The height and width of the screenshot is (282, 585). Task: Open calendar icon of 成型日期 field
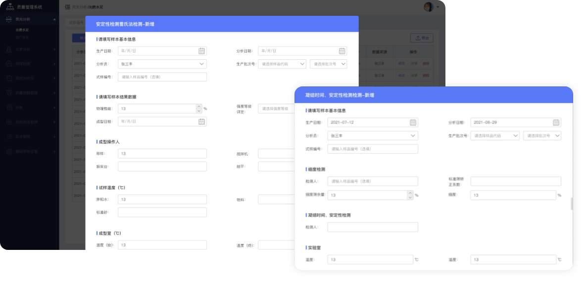tap(201, 121)
